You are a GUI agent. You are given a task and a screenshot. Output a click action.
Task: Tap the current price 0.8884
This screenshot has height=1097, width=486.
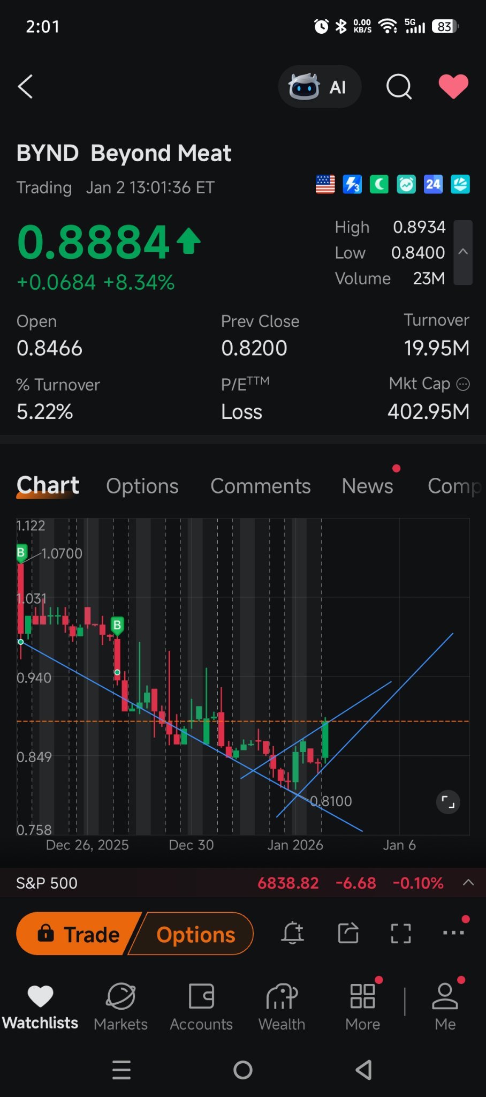click(94, 242)
